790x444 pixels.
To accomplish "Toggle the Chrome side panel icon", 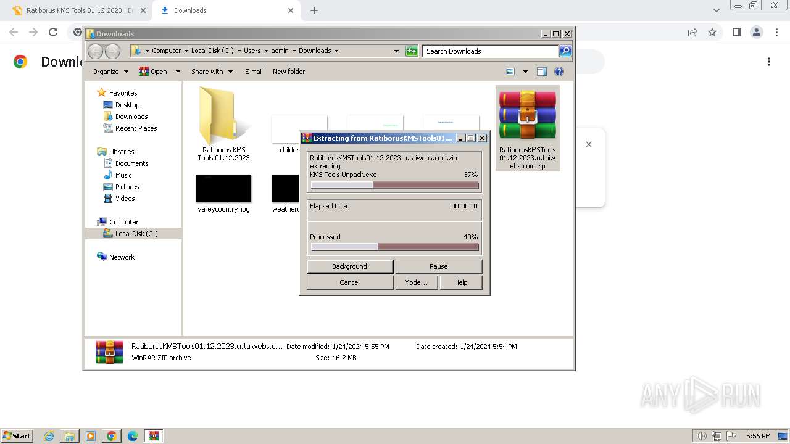I will (x=736, y=32).
